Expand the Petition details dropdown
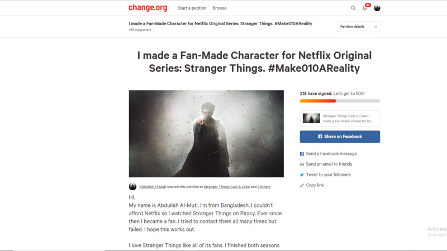The width and height of the screenshot is (447, 251). pos(359,26)
